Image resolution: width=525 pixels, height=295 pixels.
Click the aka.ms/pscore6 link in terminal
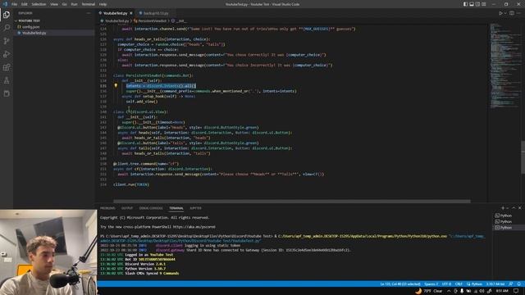[x=194, y=227]
